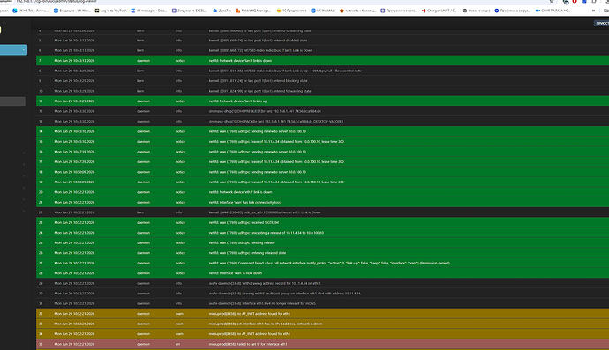The image size is (609, 350).
Task: Expand the blue sidebar dropdown menu
Action: coord(13,49)
